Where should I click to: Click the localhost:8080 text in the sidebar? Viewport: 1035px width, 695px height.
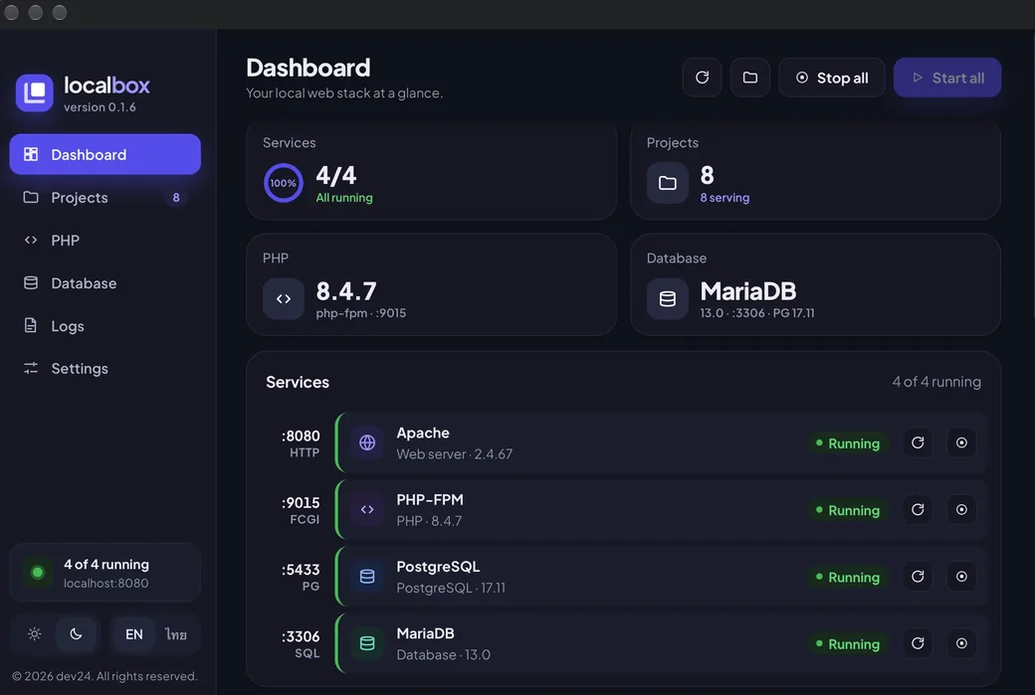(105, 583)
